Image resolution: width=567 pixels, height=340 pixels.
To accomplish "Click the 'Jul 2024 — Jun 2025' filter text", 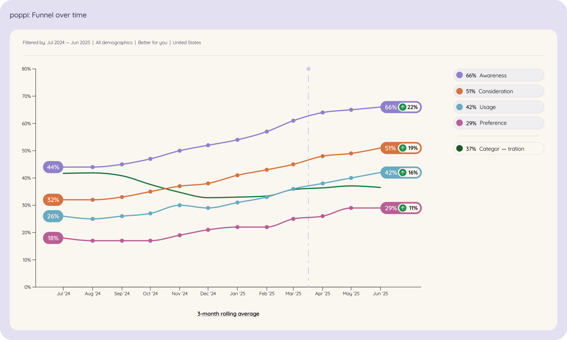I will 69,42.
